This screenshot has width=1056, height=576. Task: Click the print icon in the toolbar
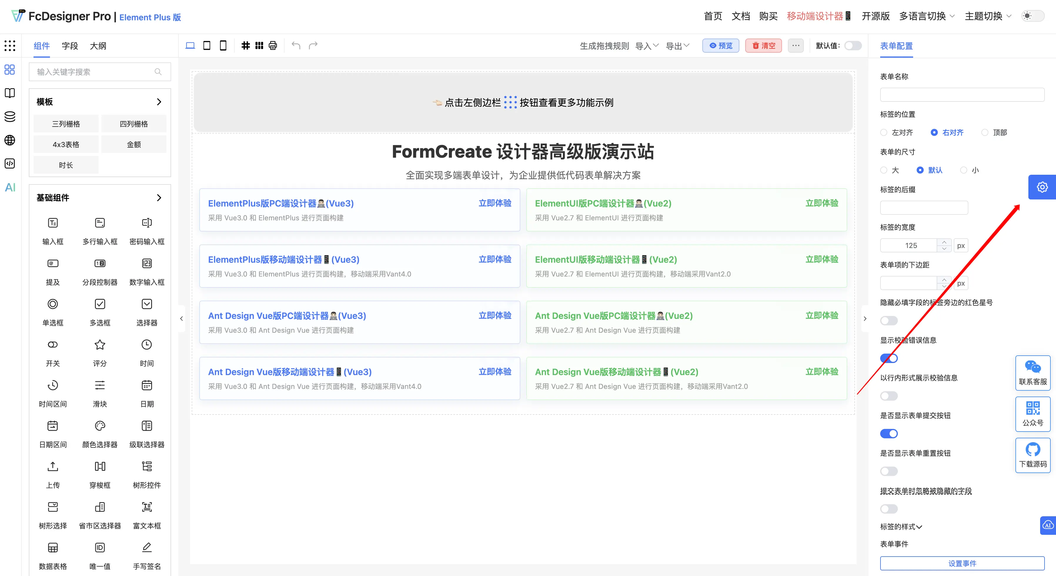(x=273, y=46)
